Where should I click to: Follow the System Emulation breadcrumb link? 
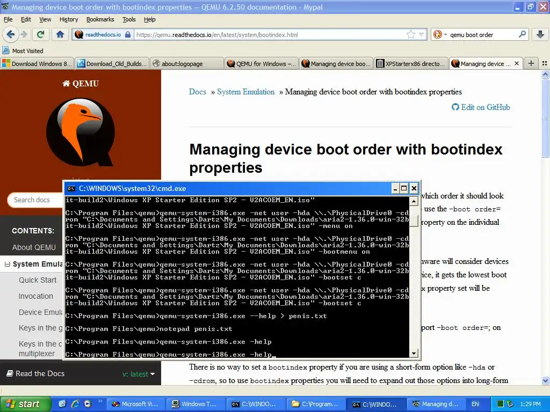(x=245, y=92)
